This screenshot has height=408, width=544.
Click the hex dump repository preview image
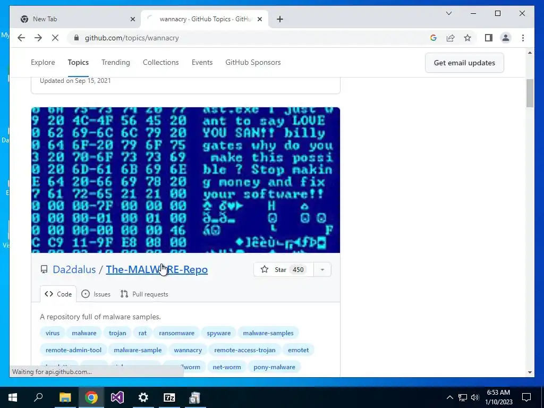point(185,180)
